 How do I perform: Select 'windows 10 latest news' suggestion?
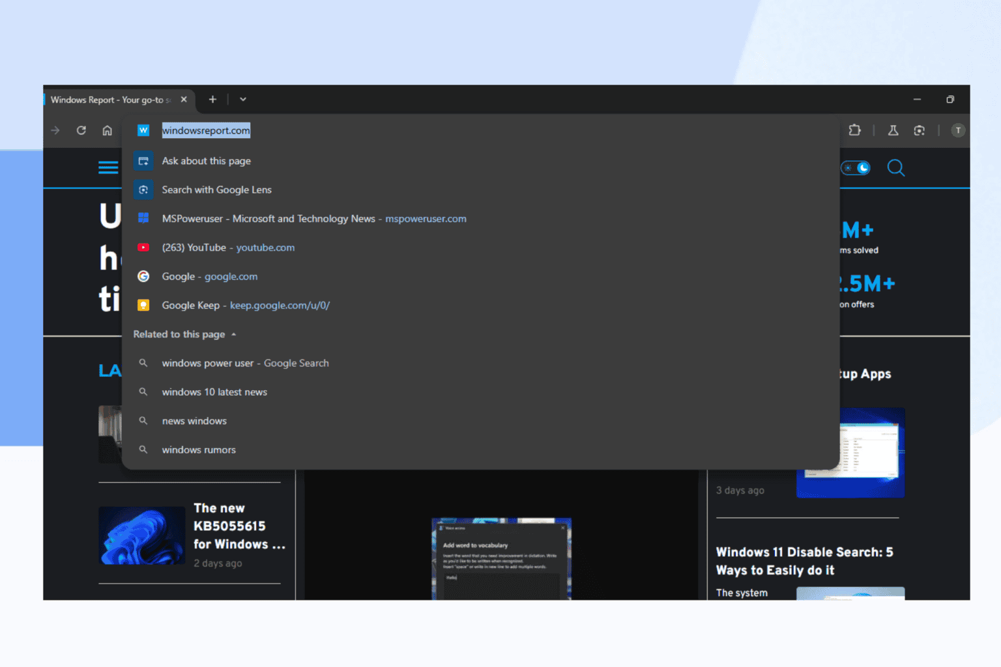coord(480,392)
